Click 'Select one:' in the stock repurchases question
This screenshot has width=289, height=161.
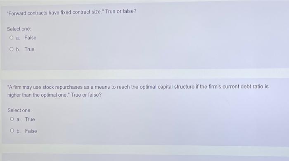(19, 110)
